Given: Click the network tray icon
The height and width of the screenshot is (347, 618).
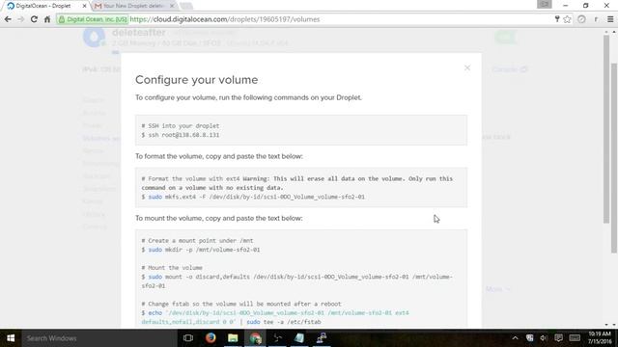Looking at the screenshot, I should coord(529,338).
